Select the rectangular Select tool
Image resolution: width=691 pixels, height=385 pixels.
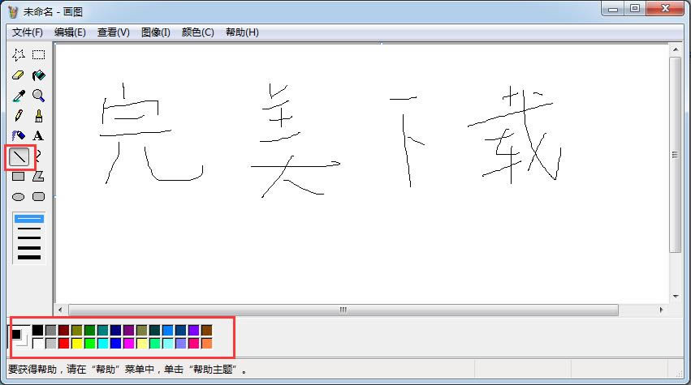pos(39,54)
